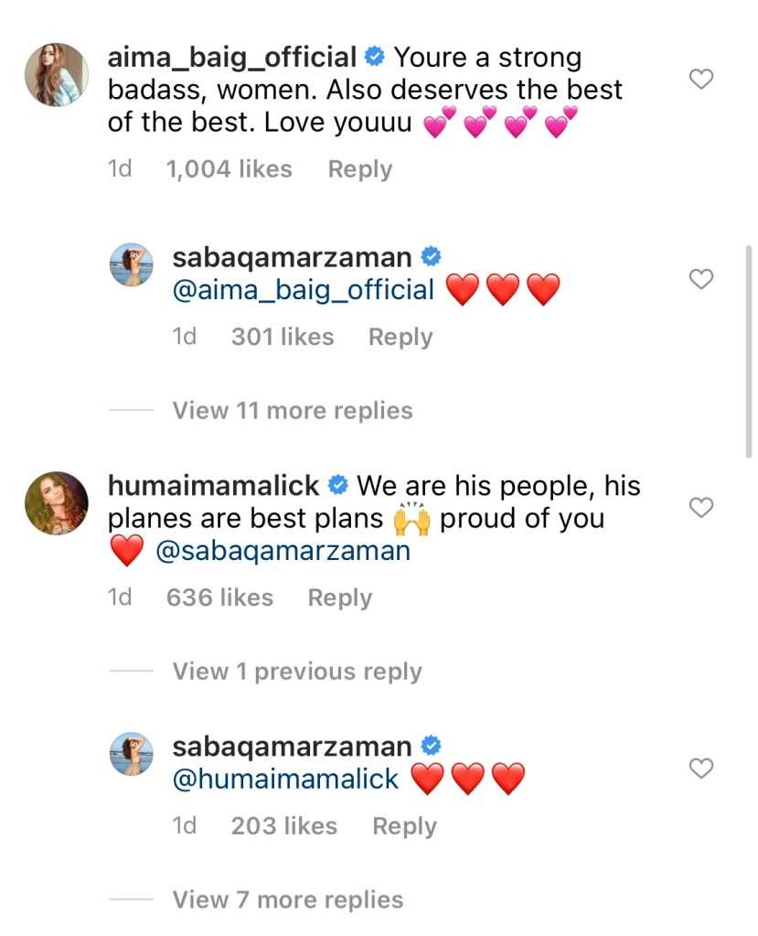This screenshot has width=758, height=936.
Task: Like aima_baig_official's comment using the heart icon
Action: coord(701,79)
